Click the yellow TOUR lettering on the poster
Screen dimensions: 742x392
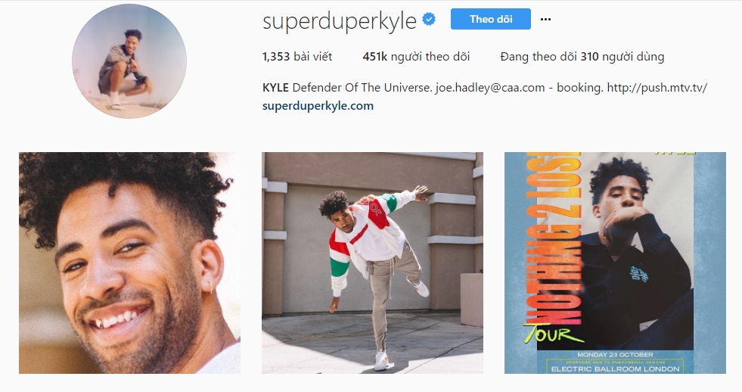click(553, 334)
